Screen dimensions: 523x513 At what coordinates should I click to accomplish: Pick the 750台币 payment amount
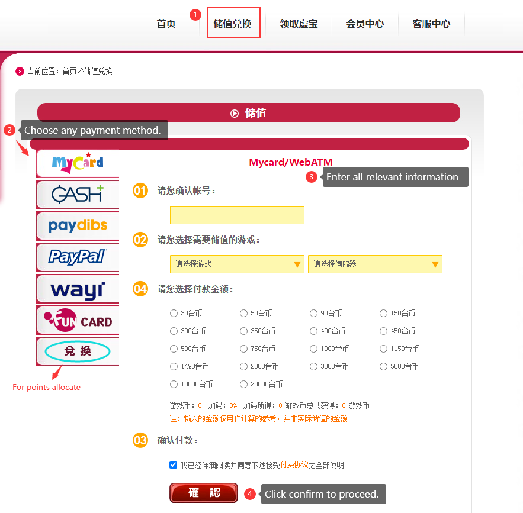(244, 349)
